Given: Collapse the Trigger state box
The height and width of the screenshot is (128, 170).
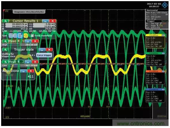Looking at the screenshot, I should point(42,50).
